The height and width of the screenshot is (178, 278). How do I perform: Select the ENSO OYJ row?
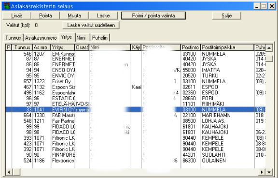tap(136, 70)
